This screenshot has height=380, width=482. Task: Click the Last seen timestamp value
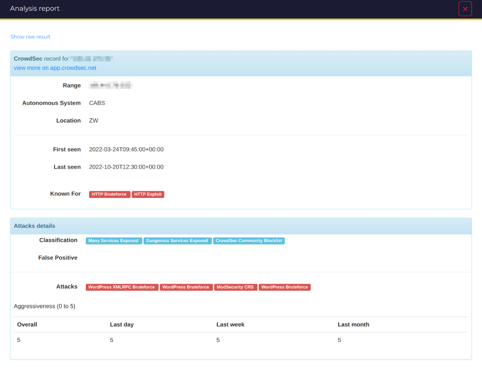pos(126,167)
